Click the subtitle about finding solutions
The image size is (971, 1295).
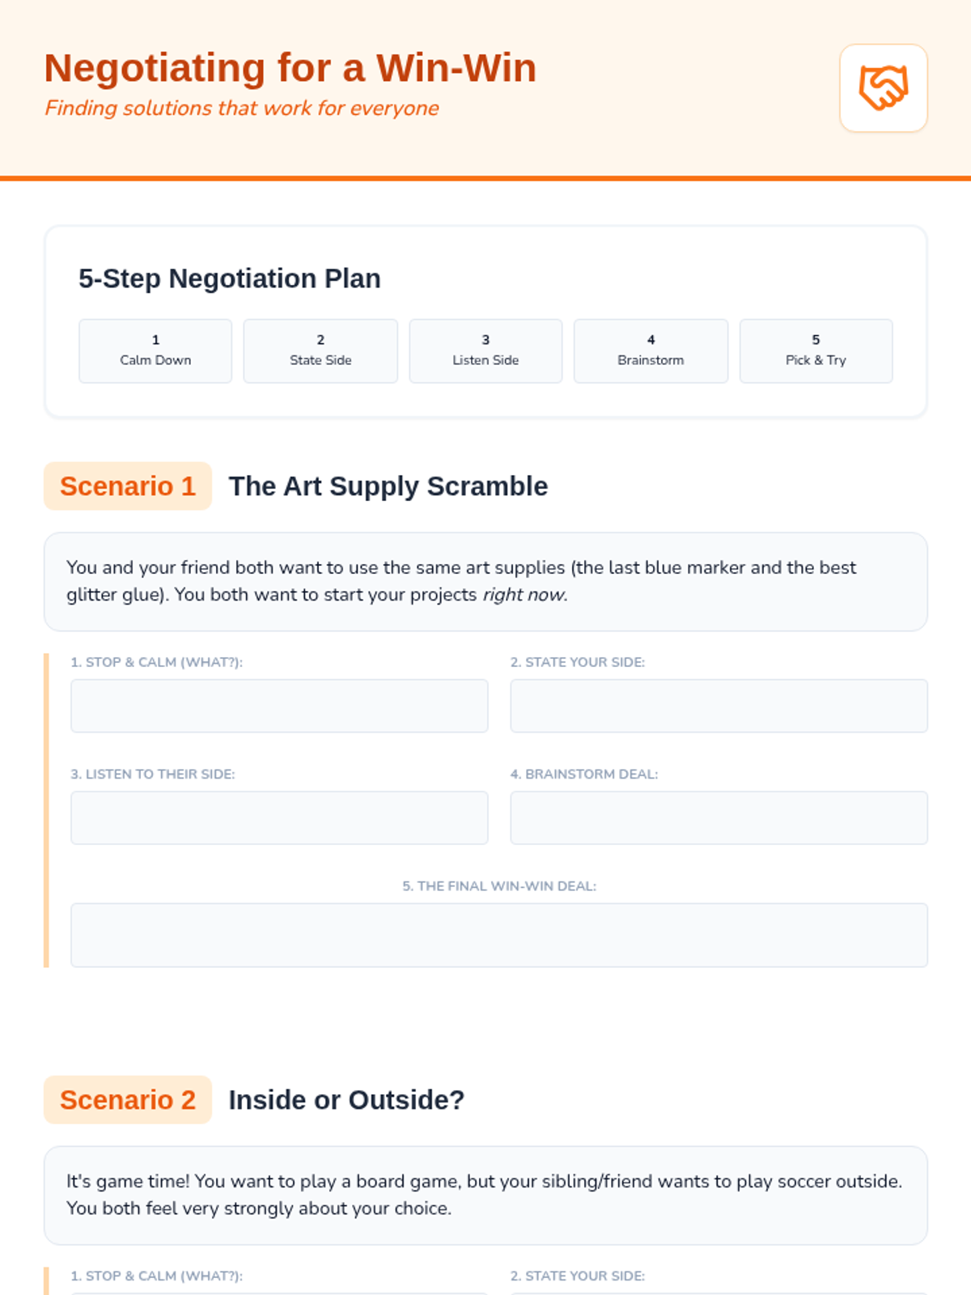tap(242, 108)
